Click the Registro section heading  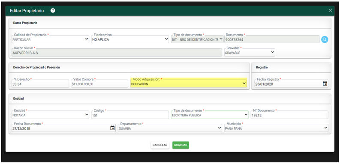pyautogui.click(x=262, y=68)
